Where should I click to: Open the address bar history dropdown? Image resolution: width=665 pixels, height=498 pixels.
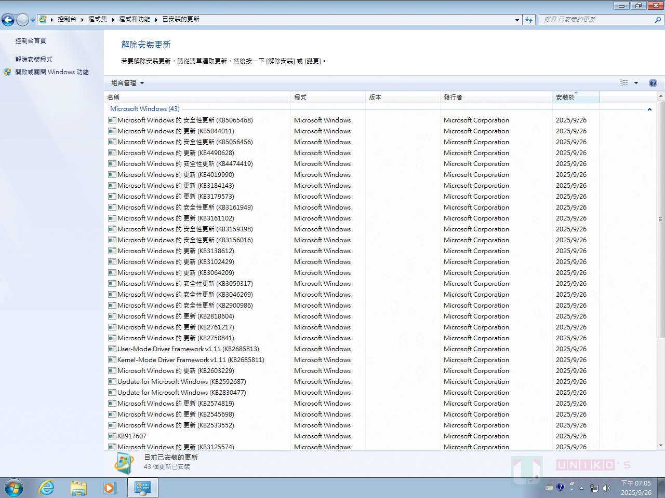[517, 20]
